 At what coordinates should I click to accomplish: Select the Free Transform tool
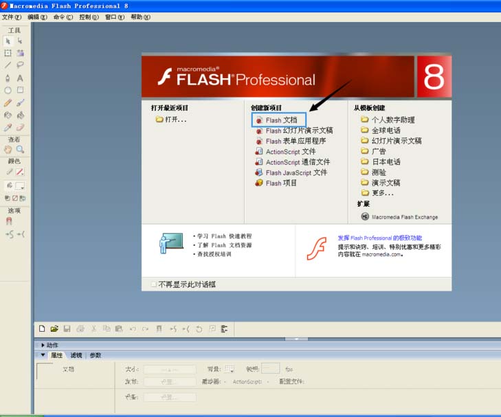tap(8, 53)
